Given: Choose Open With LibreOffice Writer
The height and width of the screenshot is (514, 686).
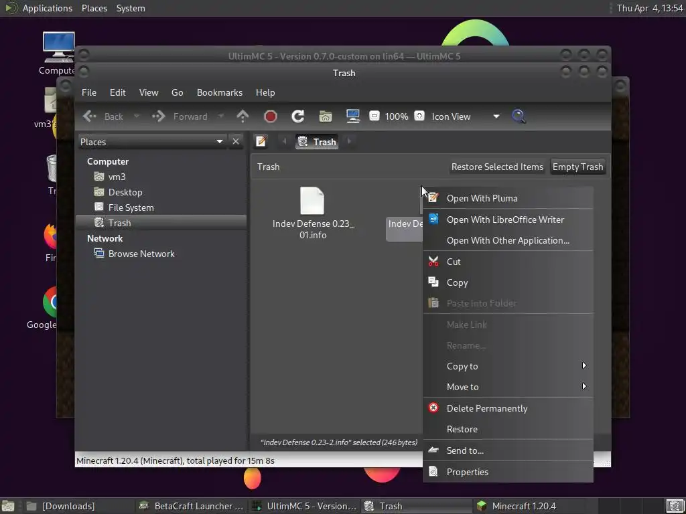Looking at the screenshot, I should [x=508, y=220].
